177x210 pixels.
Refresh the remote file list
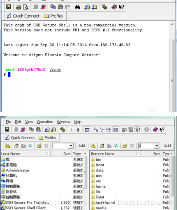click(116, 146)
